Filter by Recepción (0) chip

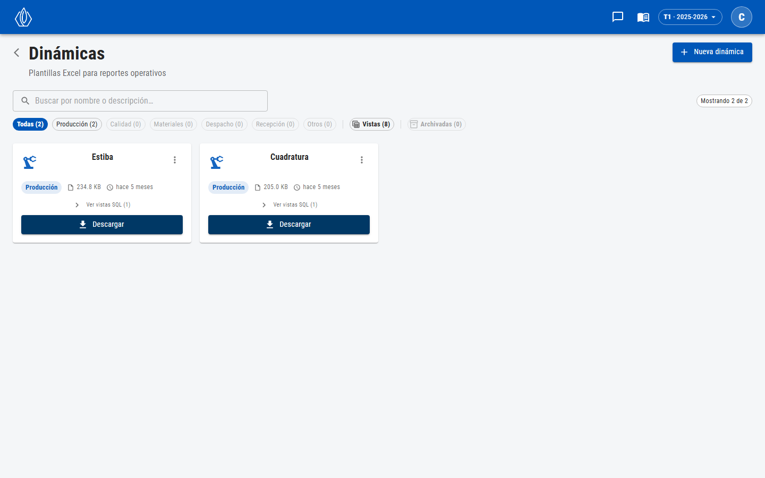point(275,124)
